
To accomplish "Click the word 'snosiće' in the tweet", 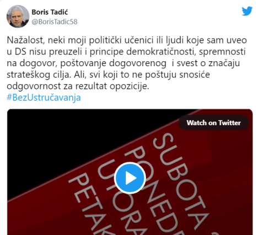I will pyautogui.click(x=195, y=74).
